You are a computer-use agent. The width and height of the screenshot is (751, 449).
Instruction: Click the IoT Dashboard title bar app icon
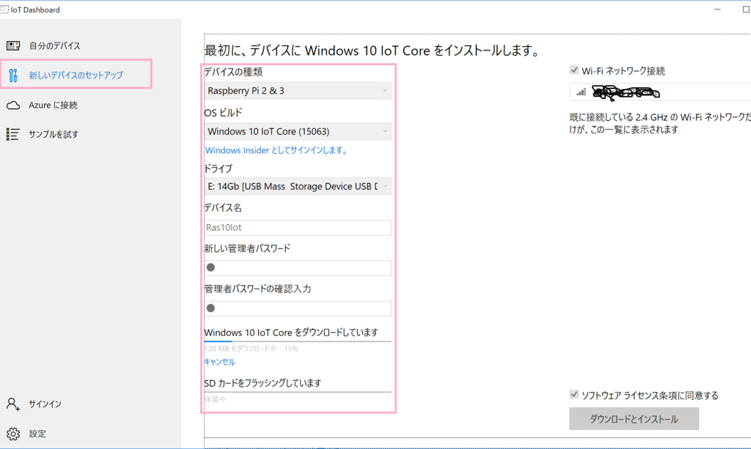[4, 10]
